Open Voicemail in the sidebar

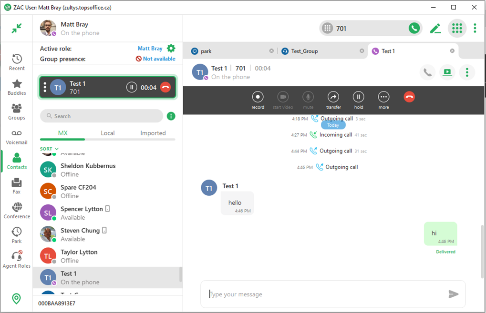point(17,137)
